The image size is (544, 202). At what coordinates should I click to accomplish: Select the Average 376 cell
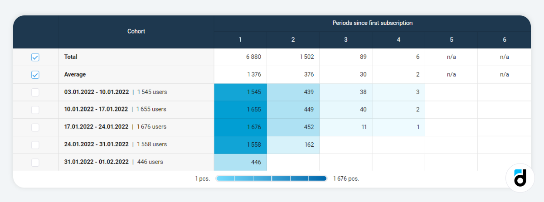[x=293, y=75]
